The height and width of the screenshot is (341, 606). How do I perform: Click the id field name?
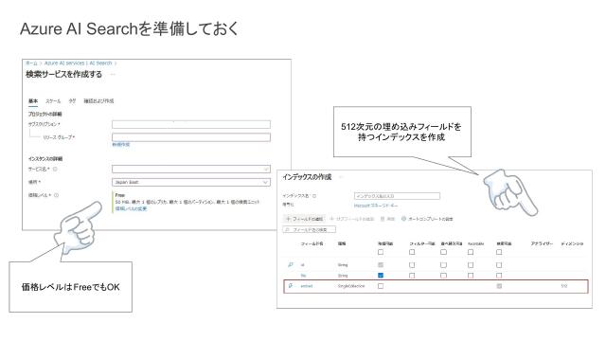[303, 265]
